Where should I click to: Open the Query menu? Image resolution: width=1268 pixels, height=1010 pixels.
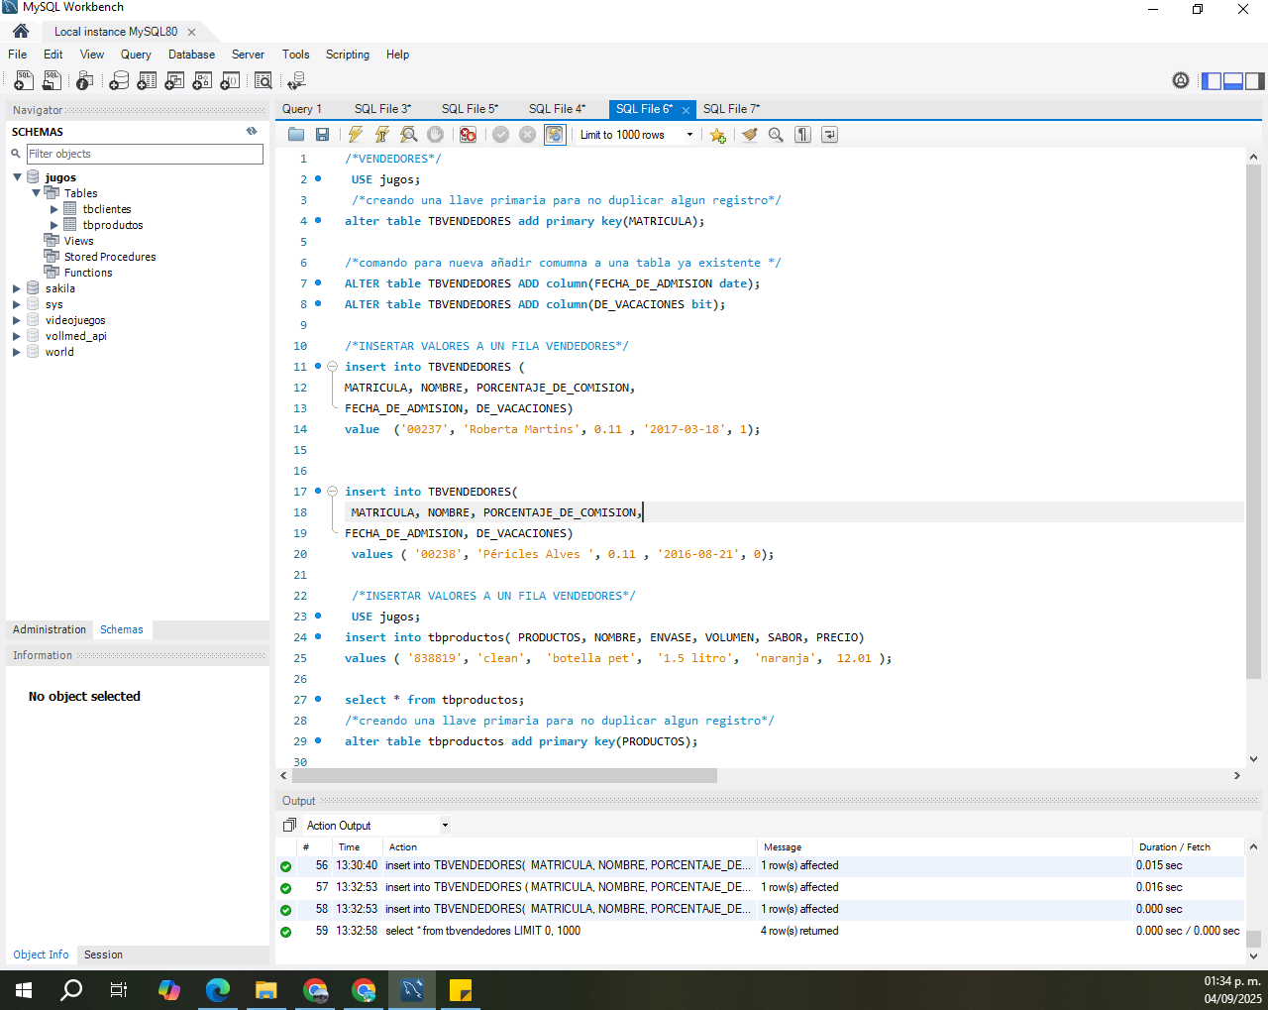click(x=136, y=55)
